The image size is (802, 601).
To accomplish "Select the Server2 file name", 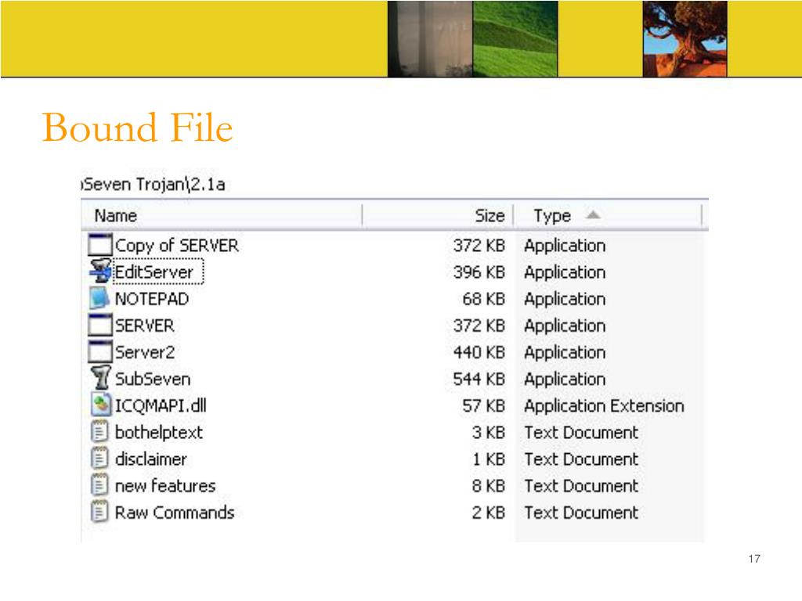I will [x=145, y=352].
